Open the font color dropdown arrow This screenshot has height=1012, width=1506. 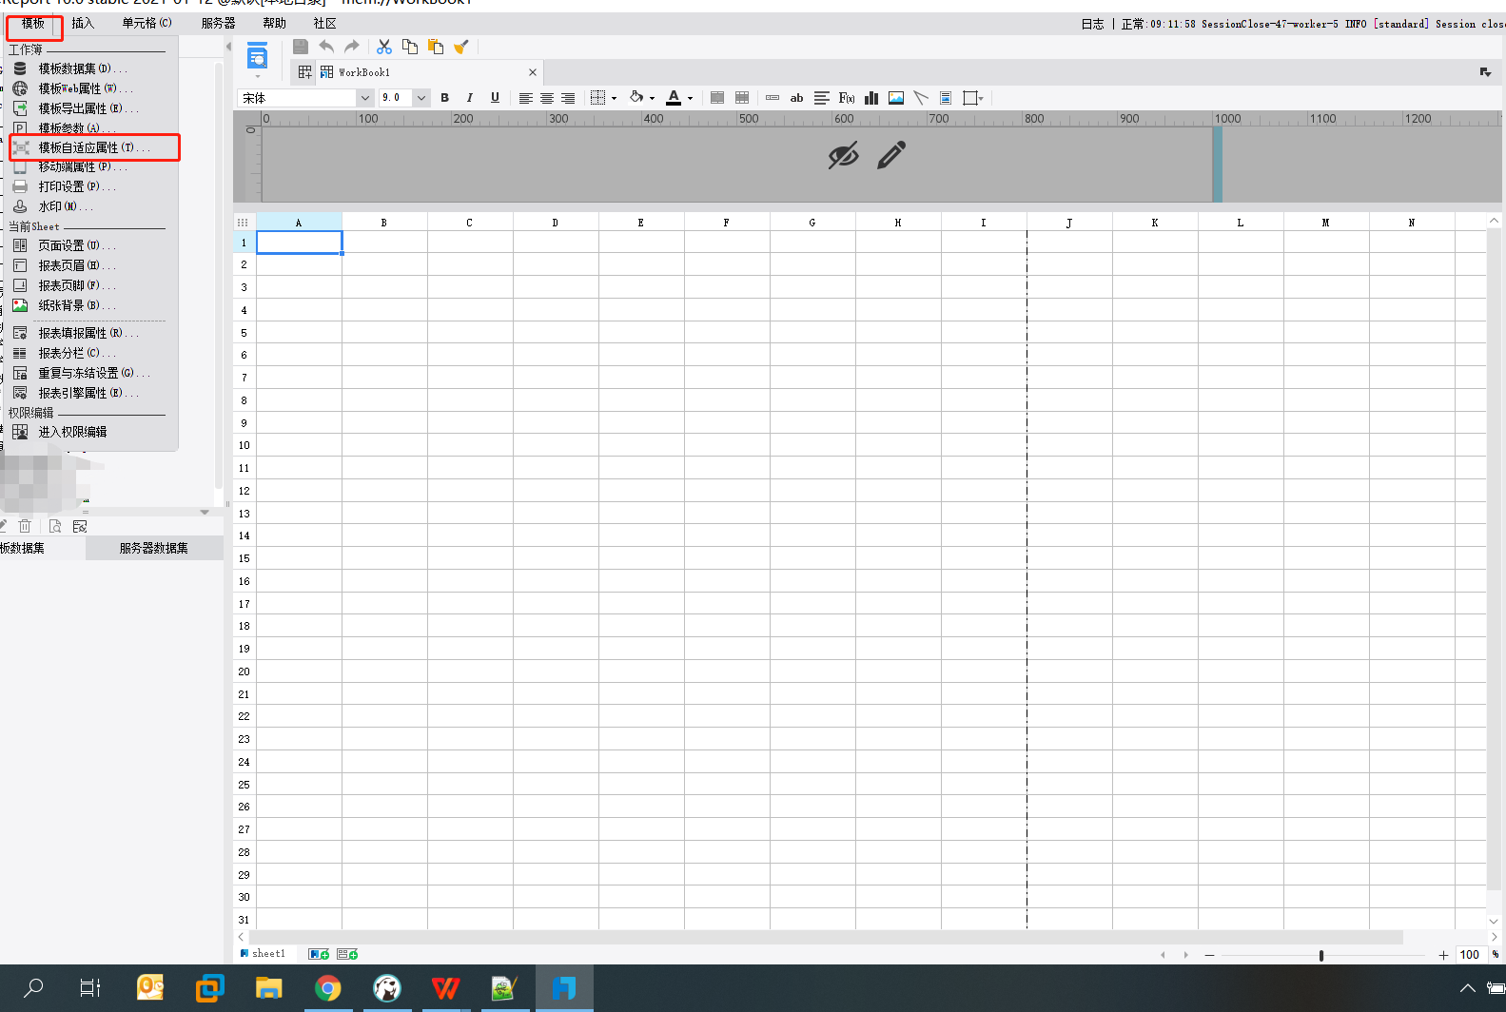690,98
